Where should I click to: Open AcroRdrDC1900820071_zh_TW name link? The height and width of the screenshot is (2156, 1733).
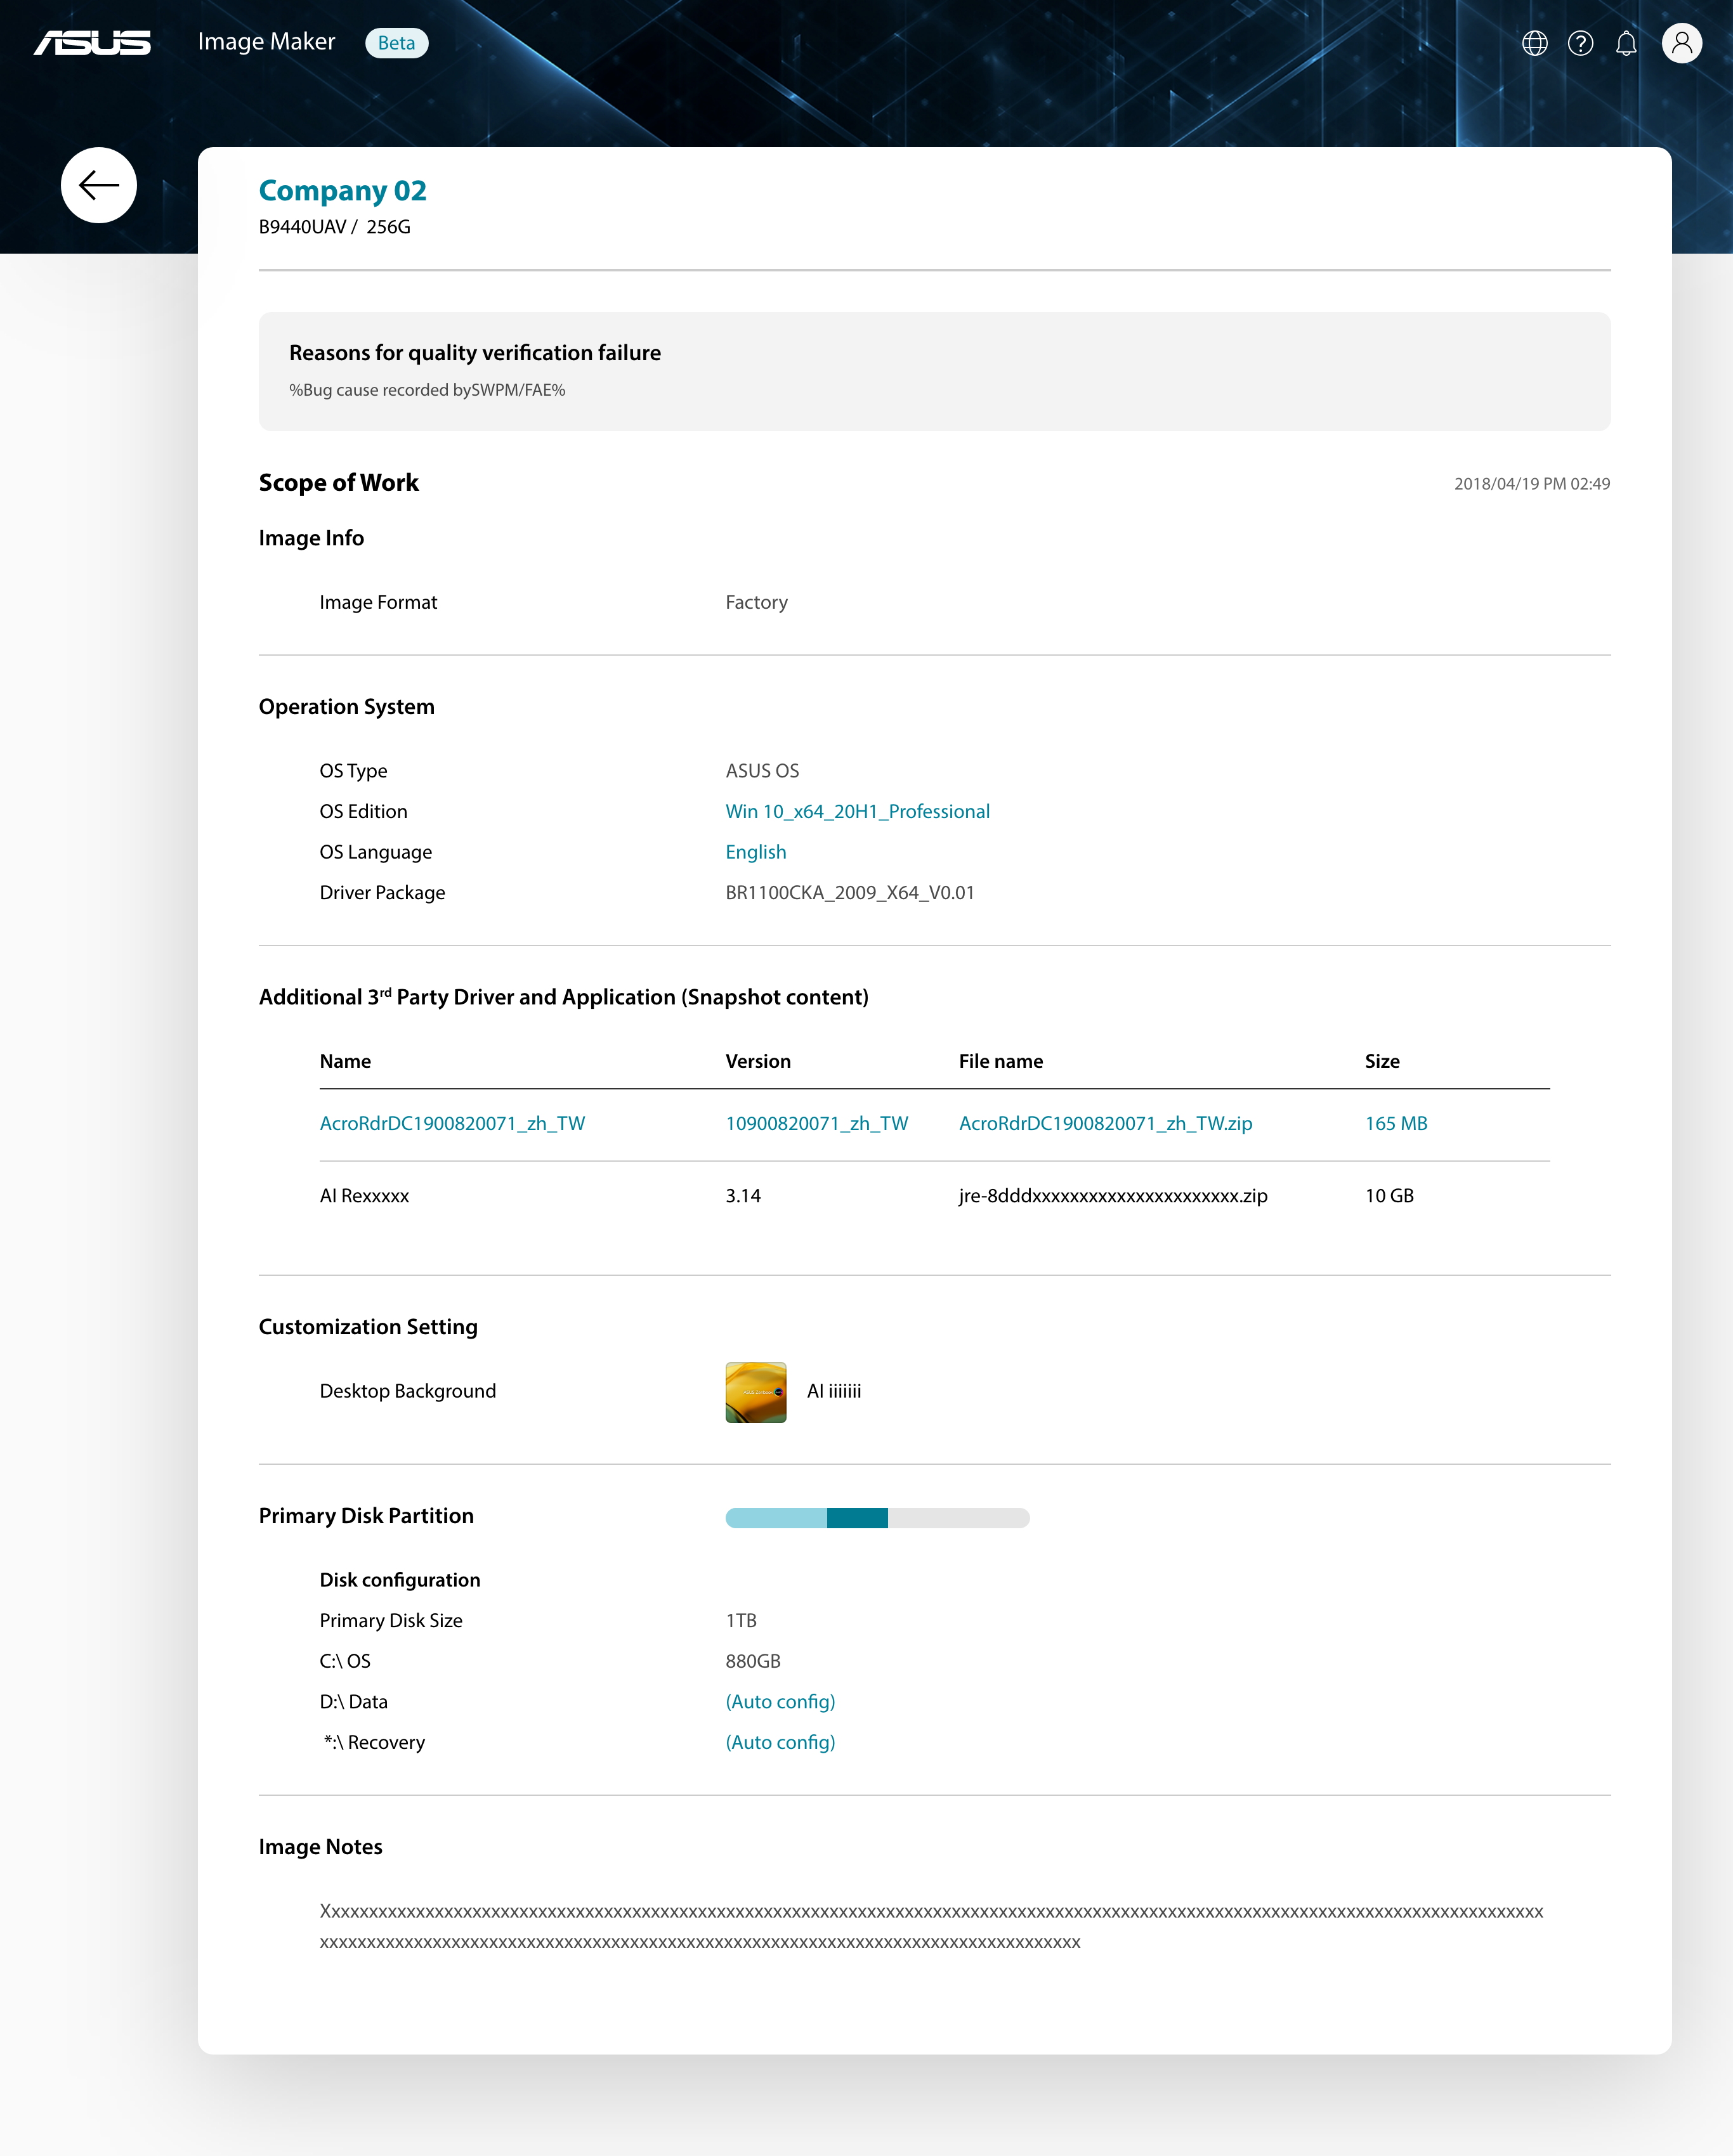[x=452, y=1123]
